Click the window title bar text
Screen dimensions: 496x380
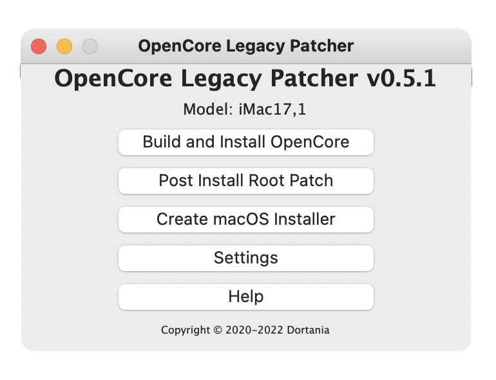[246, 46]
